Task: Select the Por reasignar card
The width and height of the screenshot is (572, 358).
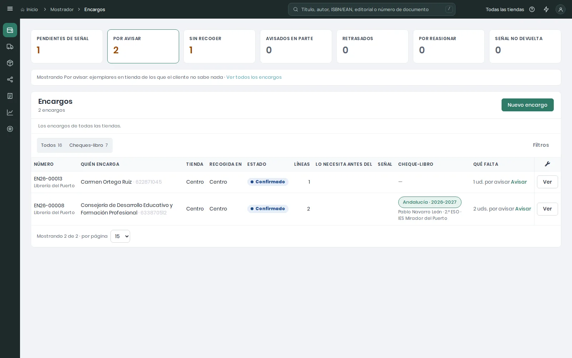Action: (449, 46)
